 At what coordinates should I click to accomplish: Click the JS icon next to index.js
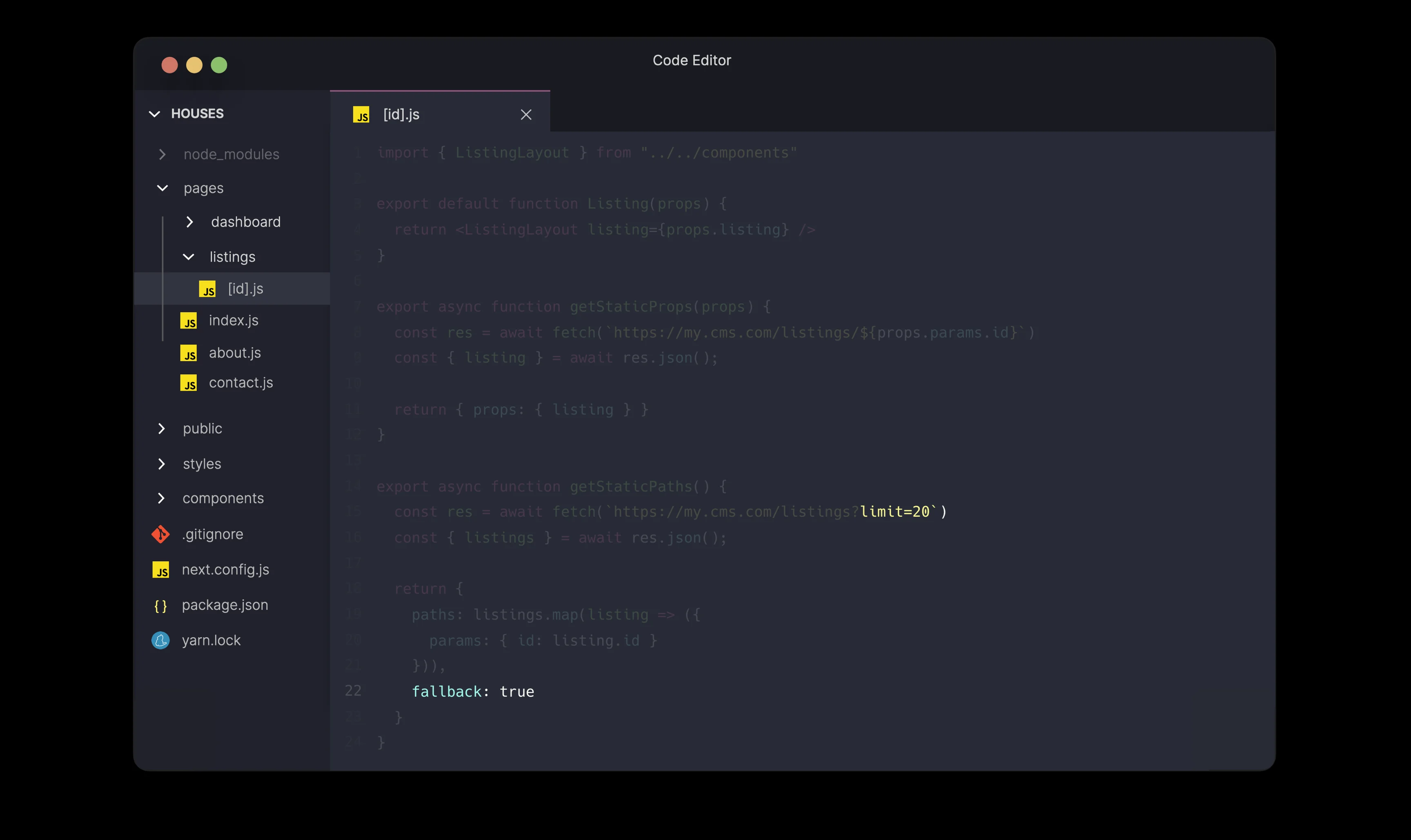[189, 321]
